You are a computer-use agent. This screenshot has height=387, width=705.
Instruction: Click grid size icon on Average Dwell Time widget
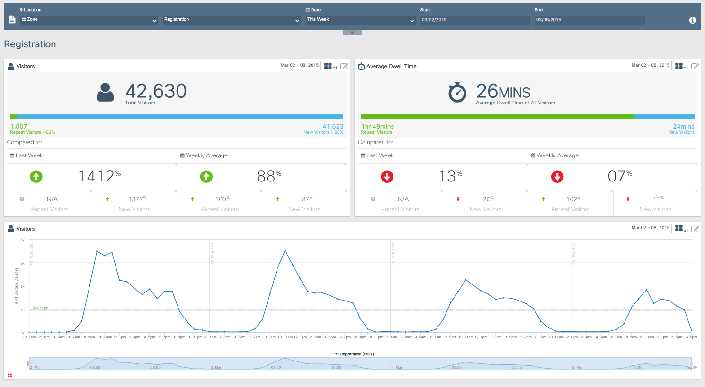pos(679,66)
